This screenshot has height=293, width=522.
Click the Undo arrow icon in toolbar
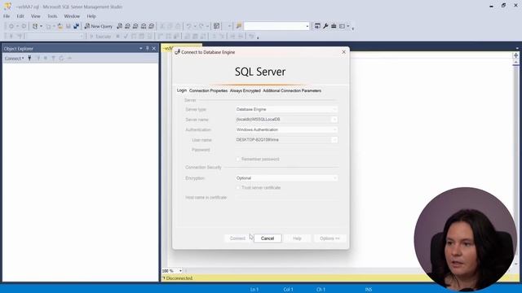click(188, 26)
